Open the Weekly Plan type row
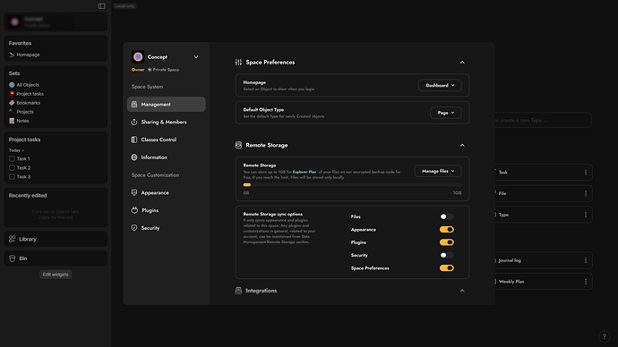Image resolution: width=618 pixels, height=347 pixels. tap(544, 282)
